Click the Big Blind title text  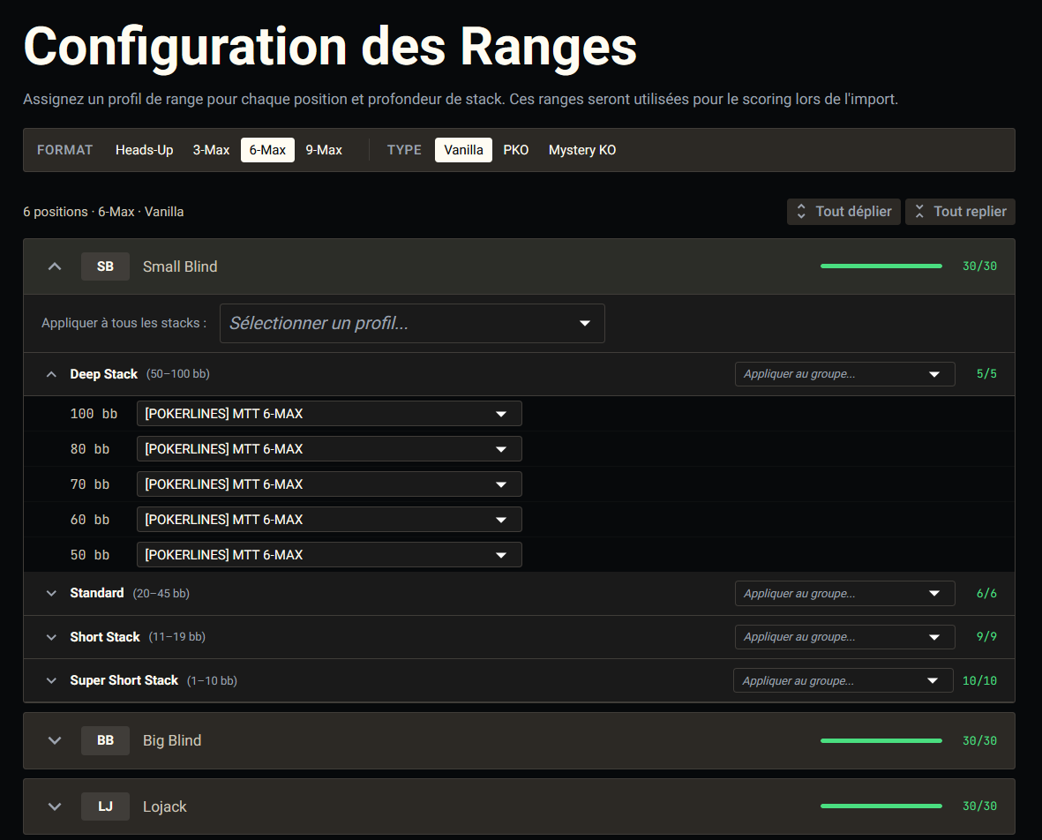pos(172,740)
